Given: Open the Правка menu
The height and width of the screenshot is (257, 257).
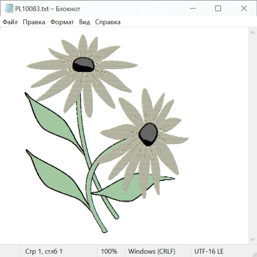Looking at the screenshot, I should pyautogui.click(x=34, y=22).
